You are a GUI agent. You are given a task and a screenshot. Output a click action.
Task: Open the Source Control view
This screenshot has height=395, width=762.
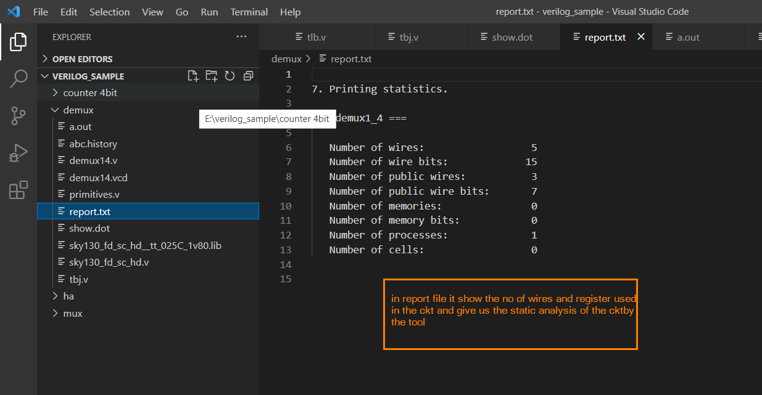19,115
